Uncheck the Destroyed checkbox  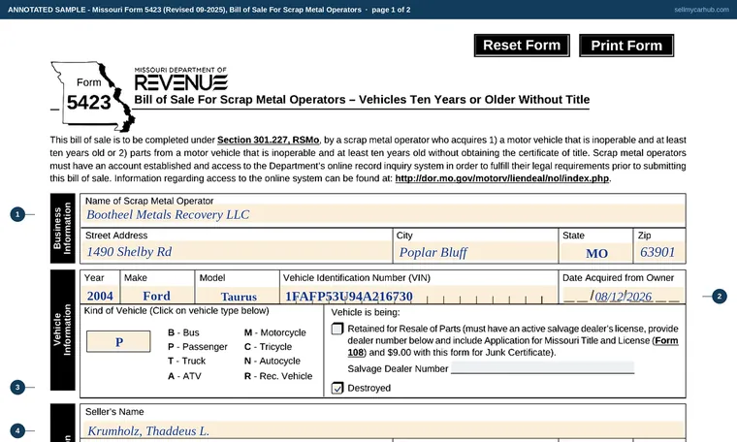click(x=337, y=388)
